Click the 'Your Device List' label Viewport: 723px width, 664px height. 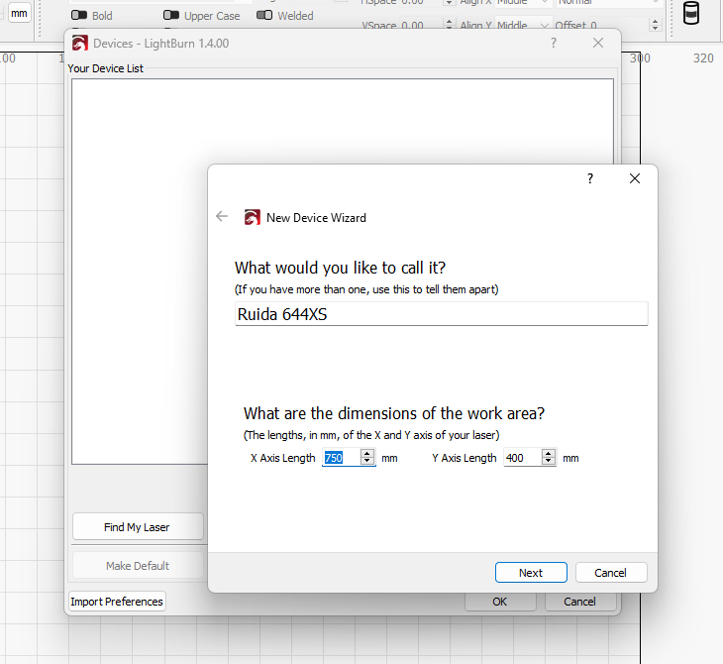(x=106, y=68)
